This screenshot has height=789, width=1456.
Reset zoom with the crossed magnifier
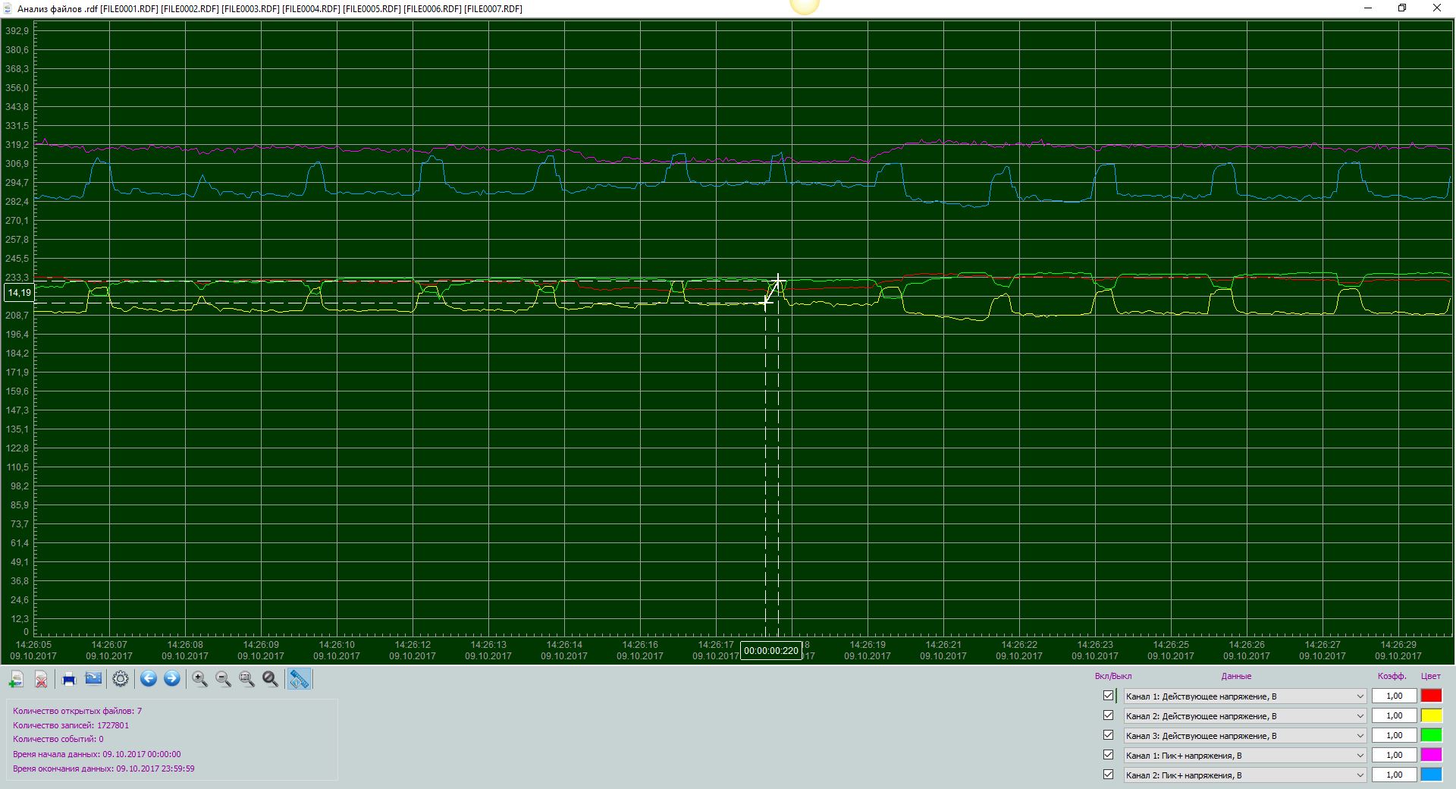point(270,679)
